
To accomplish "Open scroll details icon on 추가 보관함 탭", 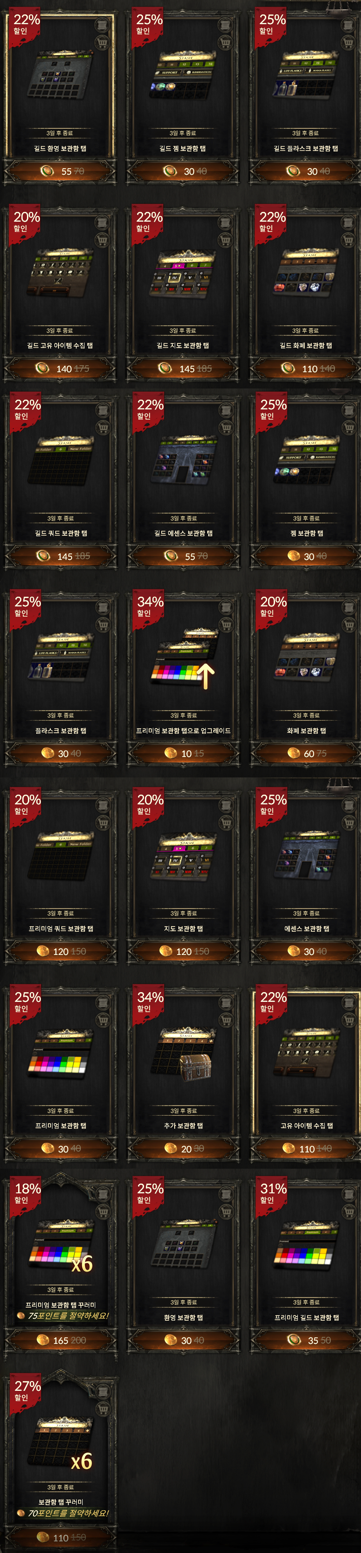I will (226, 1003).
